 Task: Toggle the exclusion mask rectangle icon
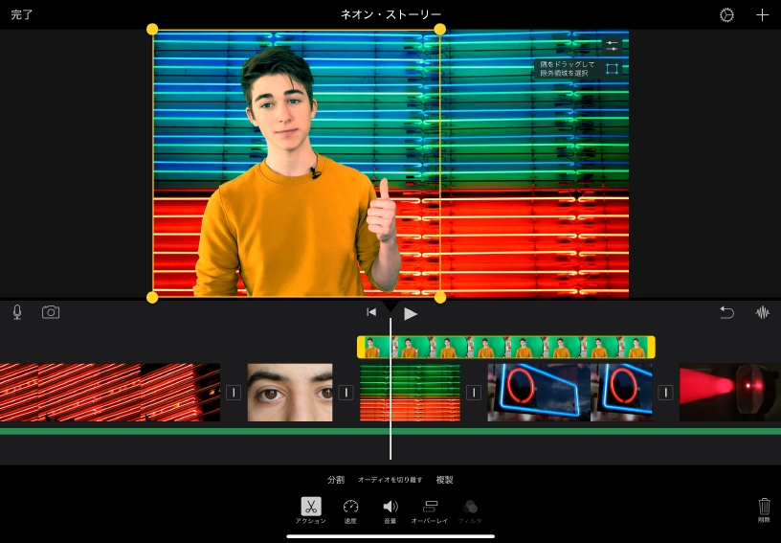[x=611, y=69]
